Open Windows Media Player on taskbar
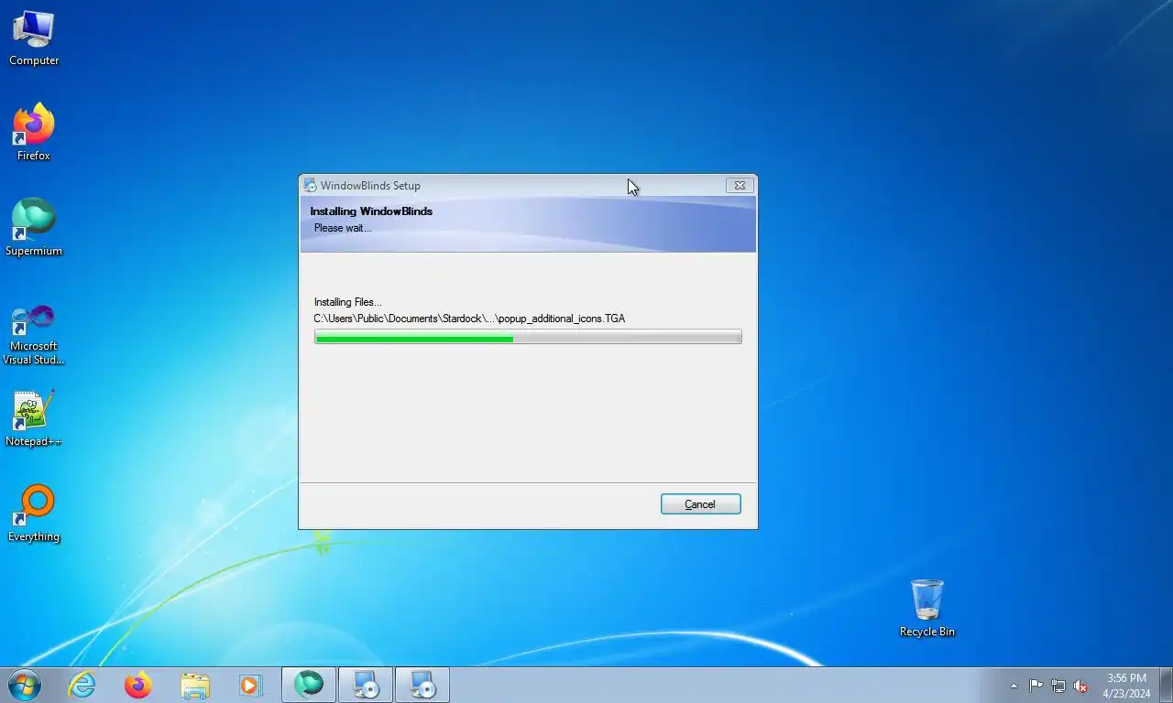The width and height of the screenshot is (1173, 703). tap(250, 685)
